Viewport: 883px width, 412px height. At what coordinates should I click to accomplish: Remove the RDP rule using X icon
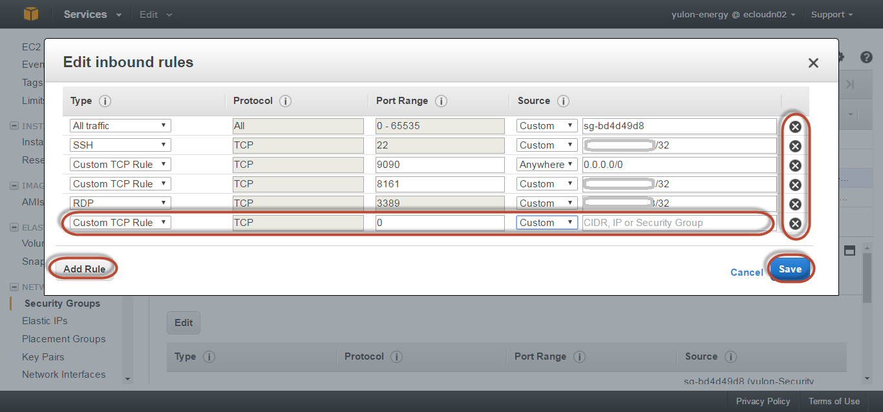795,204
